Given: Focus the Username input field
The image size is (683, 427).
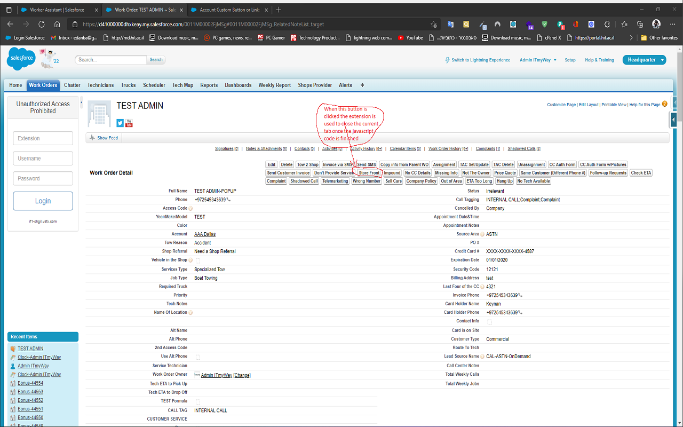Looking at the screenshot, I should [x=43, y=159].
